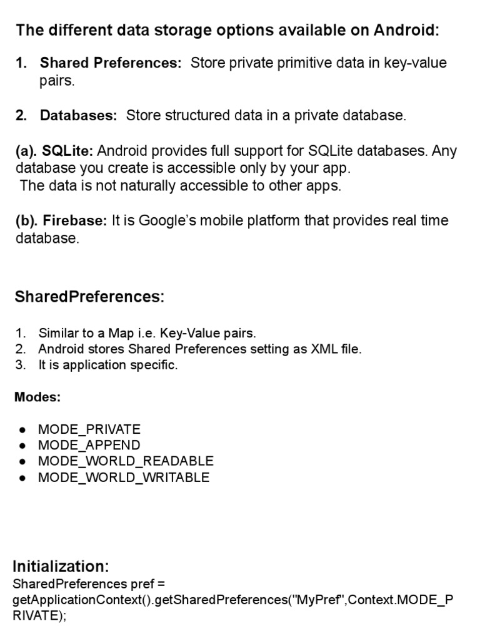
Task: Click the bold '(b). Firebase:' label
Action: coord(61,221)
